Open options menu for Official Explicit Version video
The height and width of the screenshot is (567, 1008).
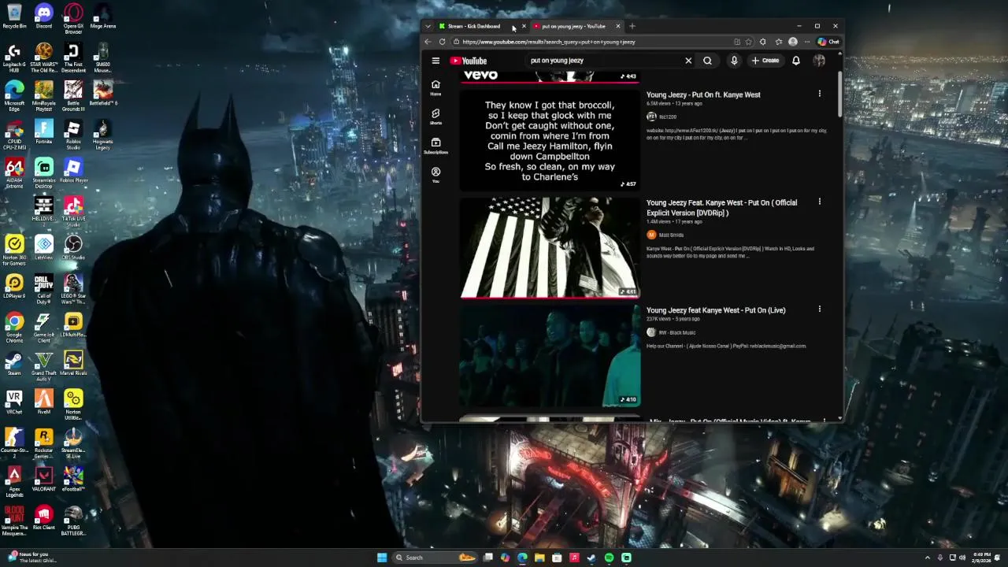(819, 202)
